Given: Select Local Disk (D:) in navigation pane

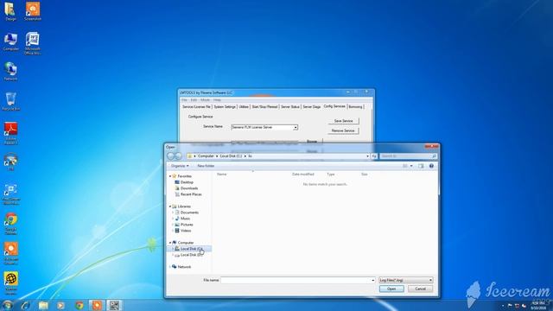Looking at the screenshot, I should coord(192,255).
